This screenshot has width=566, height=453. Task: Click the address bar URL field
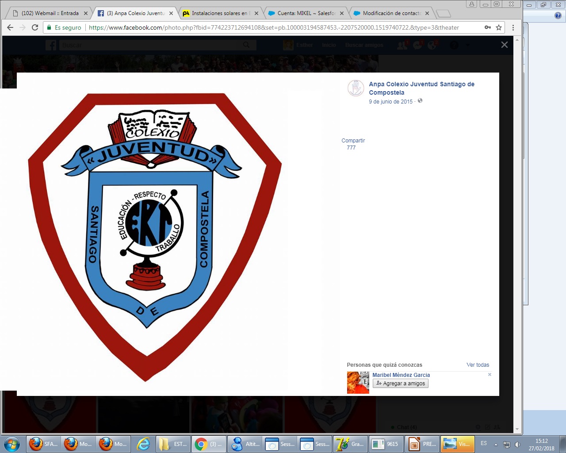pos(274,27)
